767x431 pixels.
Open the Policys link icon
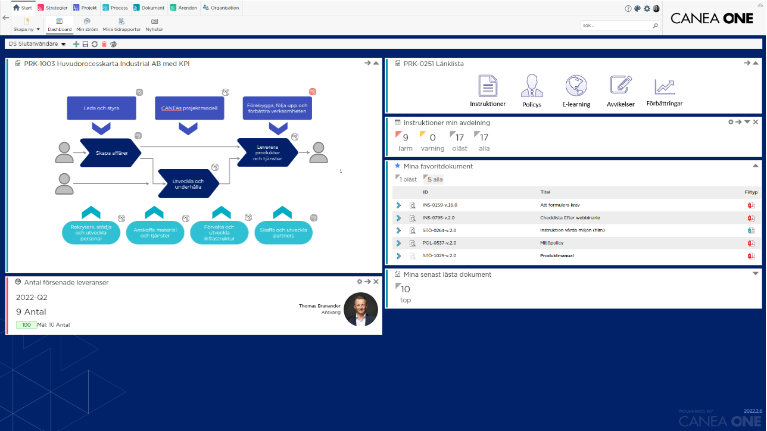[x=532, y=86]
